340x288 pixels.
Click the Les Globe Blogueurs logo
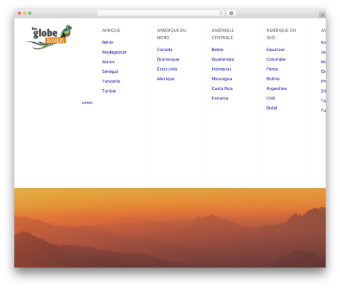click(x=49, y=37)
